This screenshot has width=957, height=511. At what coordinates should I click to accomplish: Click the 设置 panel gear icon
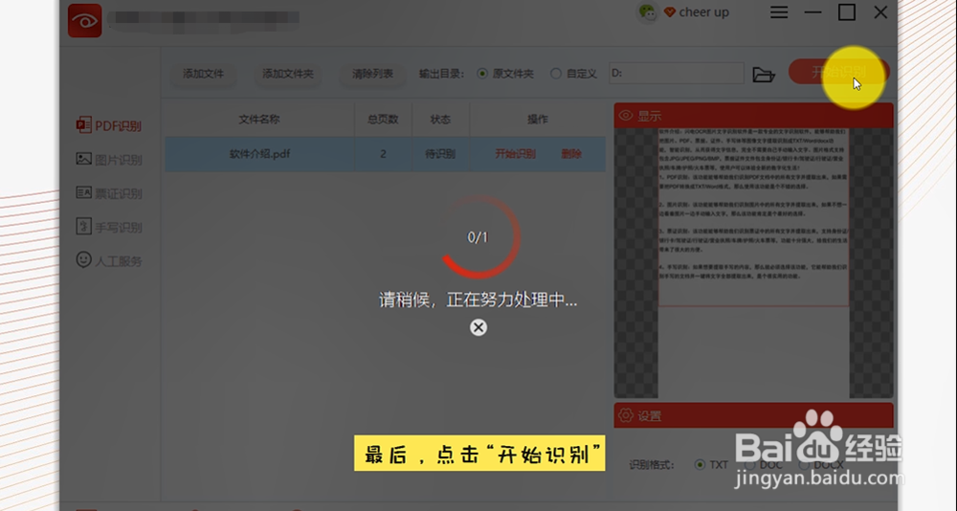click(626, 415)
